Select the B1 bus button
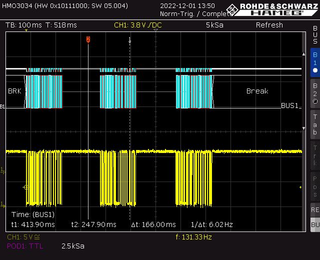Viewport: 320px width, 260px height. 315,62
